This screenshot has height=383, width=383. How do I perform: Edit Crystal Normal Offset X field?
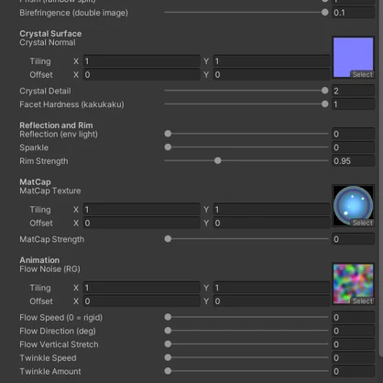coord(142,74)
